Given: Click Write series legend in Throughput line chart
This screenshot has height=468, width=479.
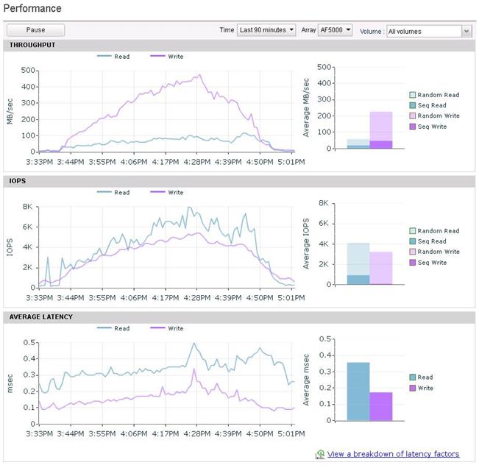Looking at the screenshot, I should [167, 57].
